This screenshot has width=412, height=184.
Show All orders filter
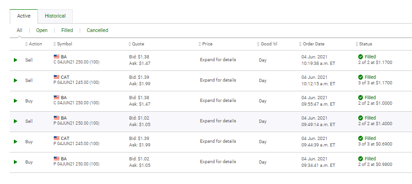pyautogui.click(x=19, y=30)
